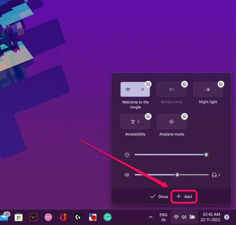Click Done to finish editing quick settings
Image resolution: width=236 pixels, height=225 pixels.
click(159, 196)
